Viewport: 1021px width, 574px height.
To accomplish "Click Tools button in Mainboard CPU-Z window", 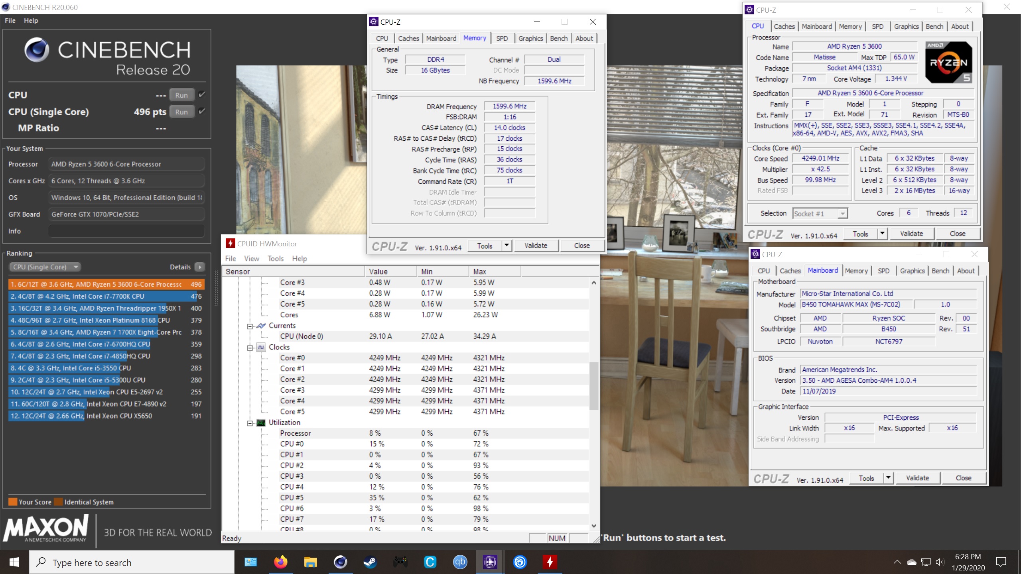I will coord(866,478).
